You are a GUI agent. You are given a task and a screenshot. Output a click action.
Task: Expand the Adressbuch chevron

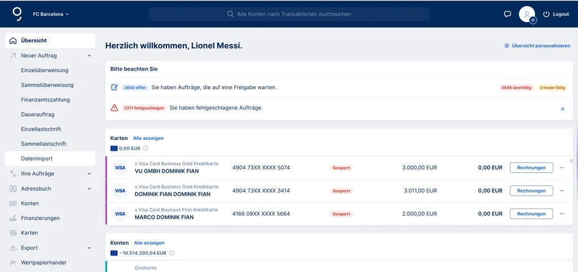click(x=89, y=188)
